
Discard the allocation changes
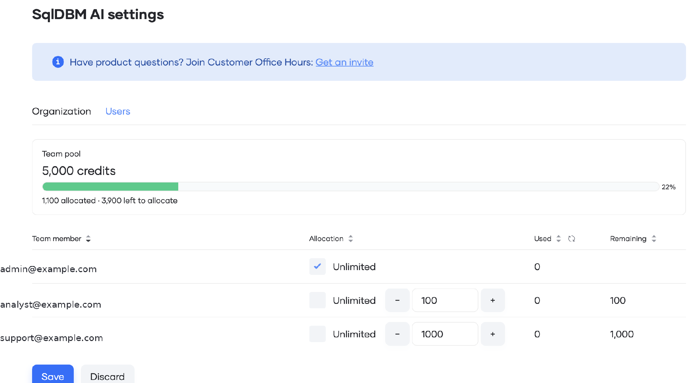point(108,374)
